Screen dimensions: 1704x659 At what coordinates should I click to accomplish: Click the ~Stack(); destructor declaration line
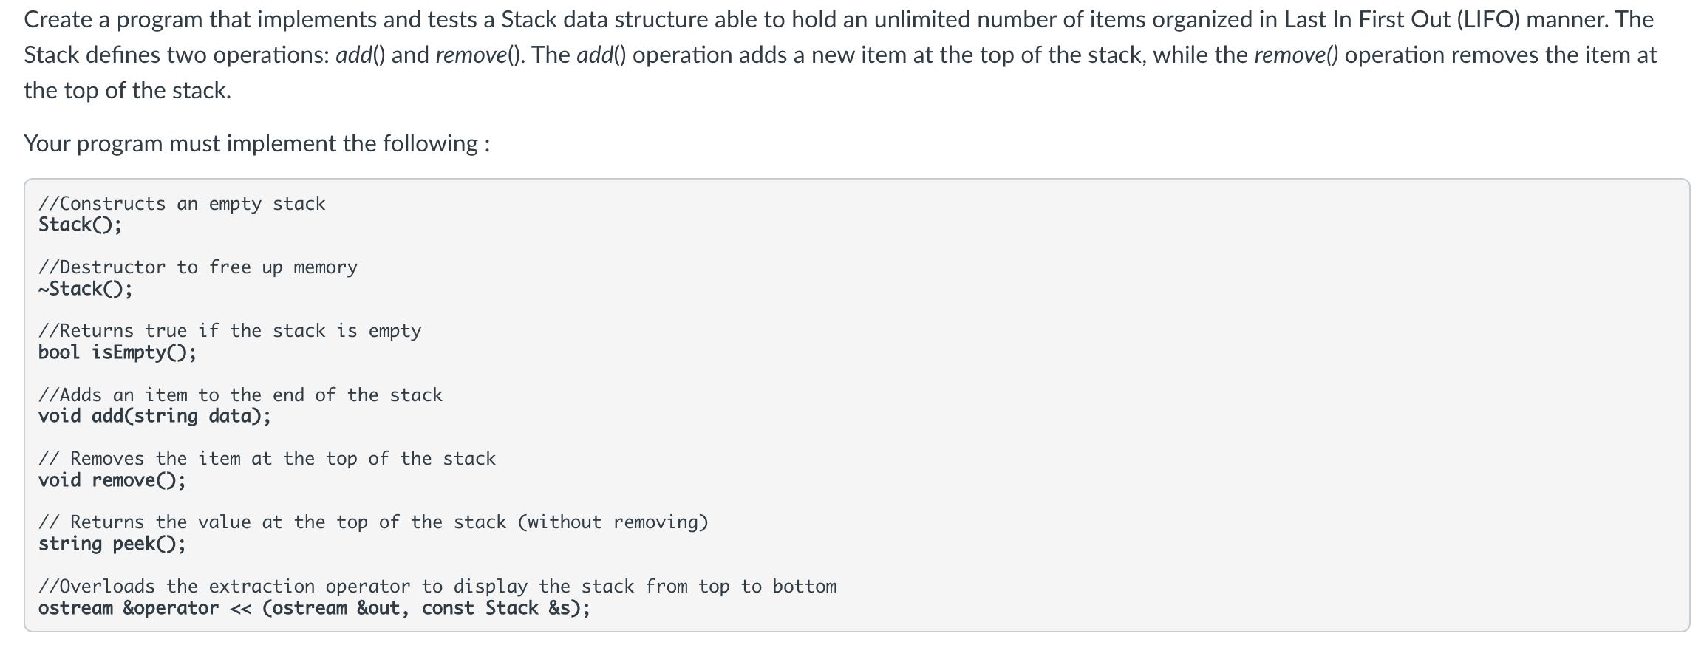(x=85, y=289)
